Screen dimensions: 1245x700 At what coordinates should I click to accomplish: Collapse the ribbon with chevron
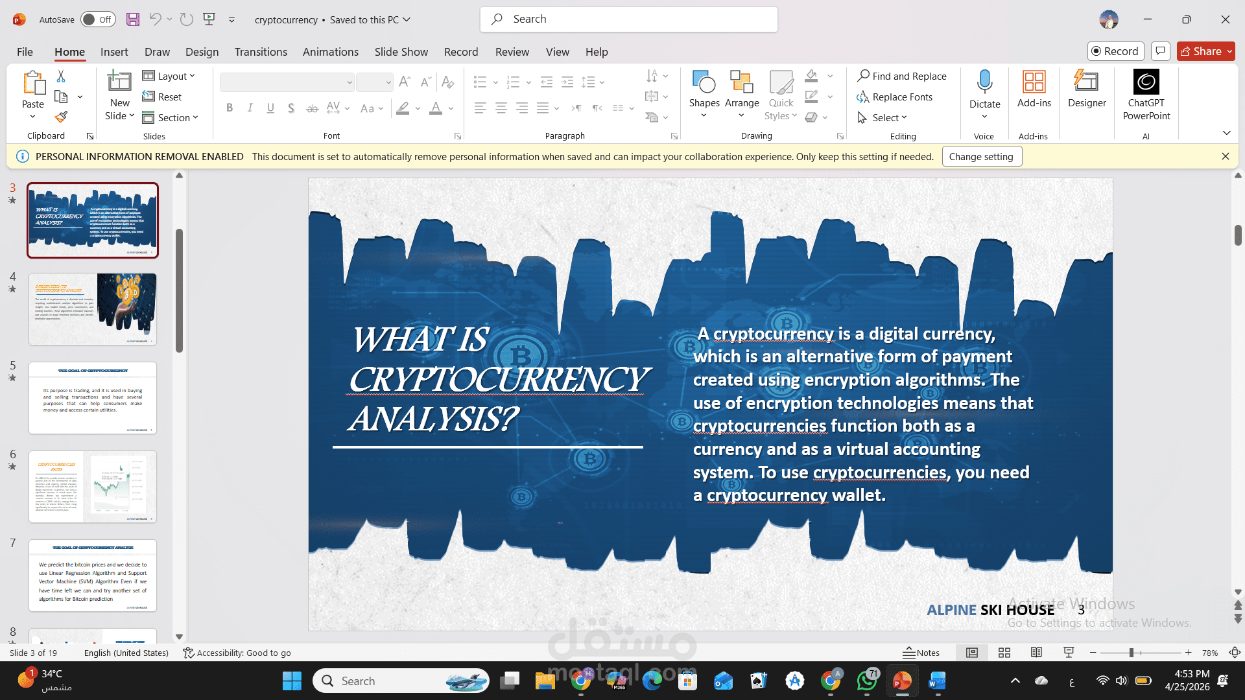pyautogui.click(x=1226, y=133)
